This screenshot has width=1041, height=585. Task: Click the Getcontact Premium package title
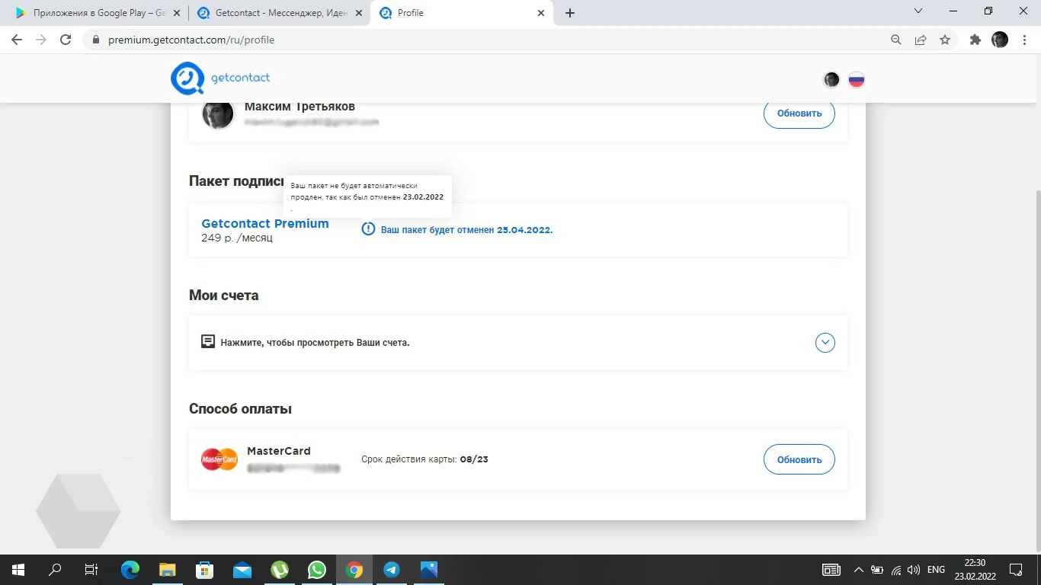[x=265, y=223]
